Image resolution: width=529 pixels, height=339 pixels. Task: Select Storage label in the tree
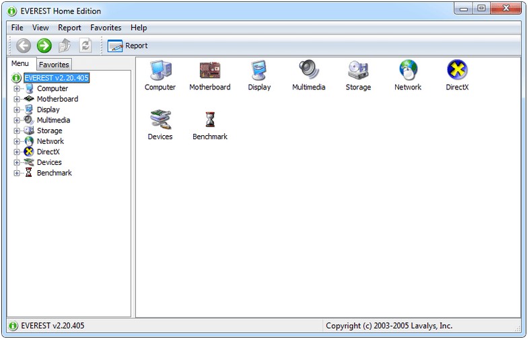pos(50,130)
